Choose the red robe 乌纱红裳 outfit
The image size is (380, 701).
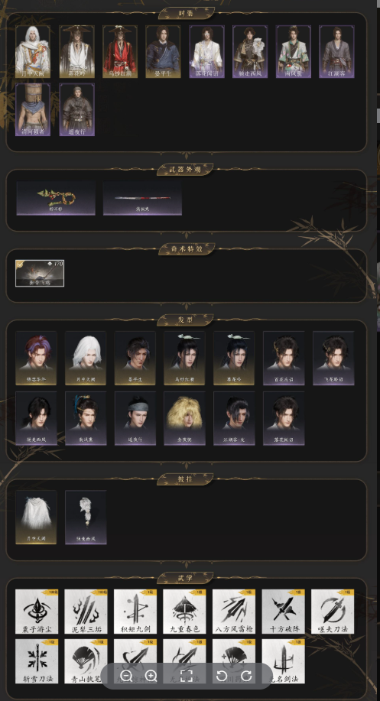(x=120, y=51)
